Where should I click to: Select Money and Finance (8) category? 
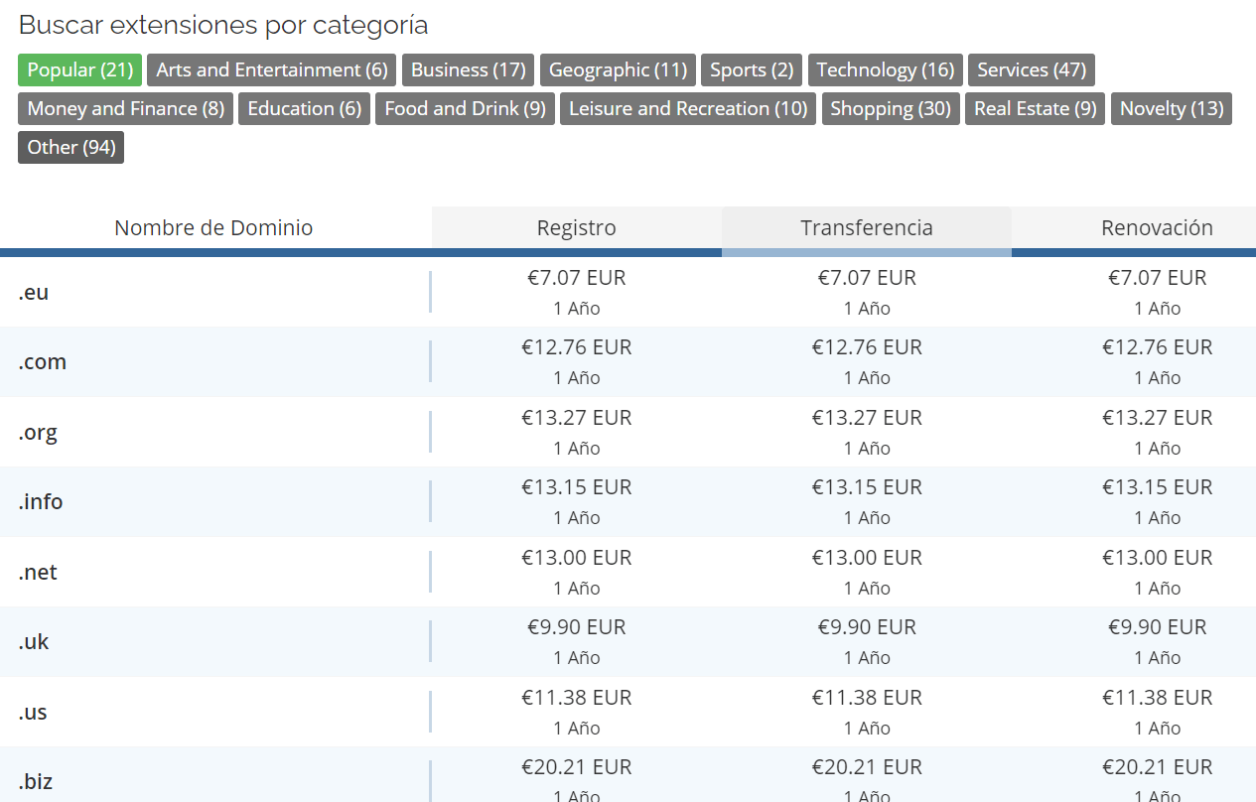126,108
